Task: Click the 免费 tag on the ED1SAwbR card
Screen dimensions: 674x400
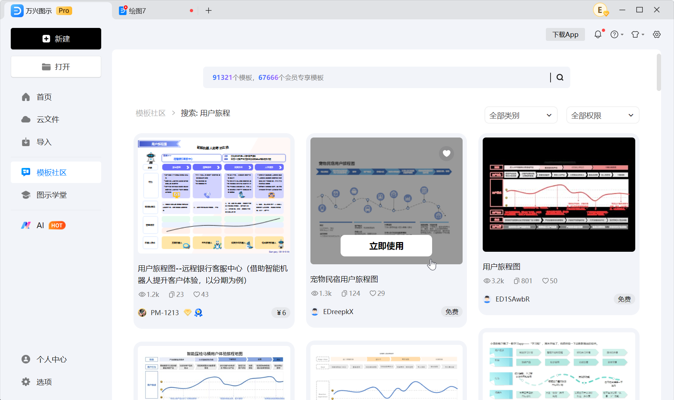Action: pos(624,299)
